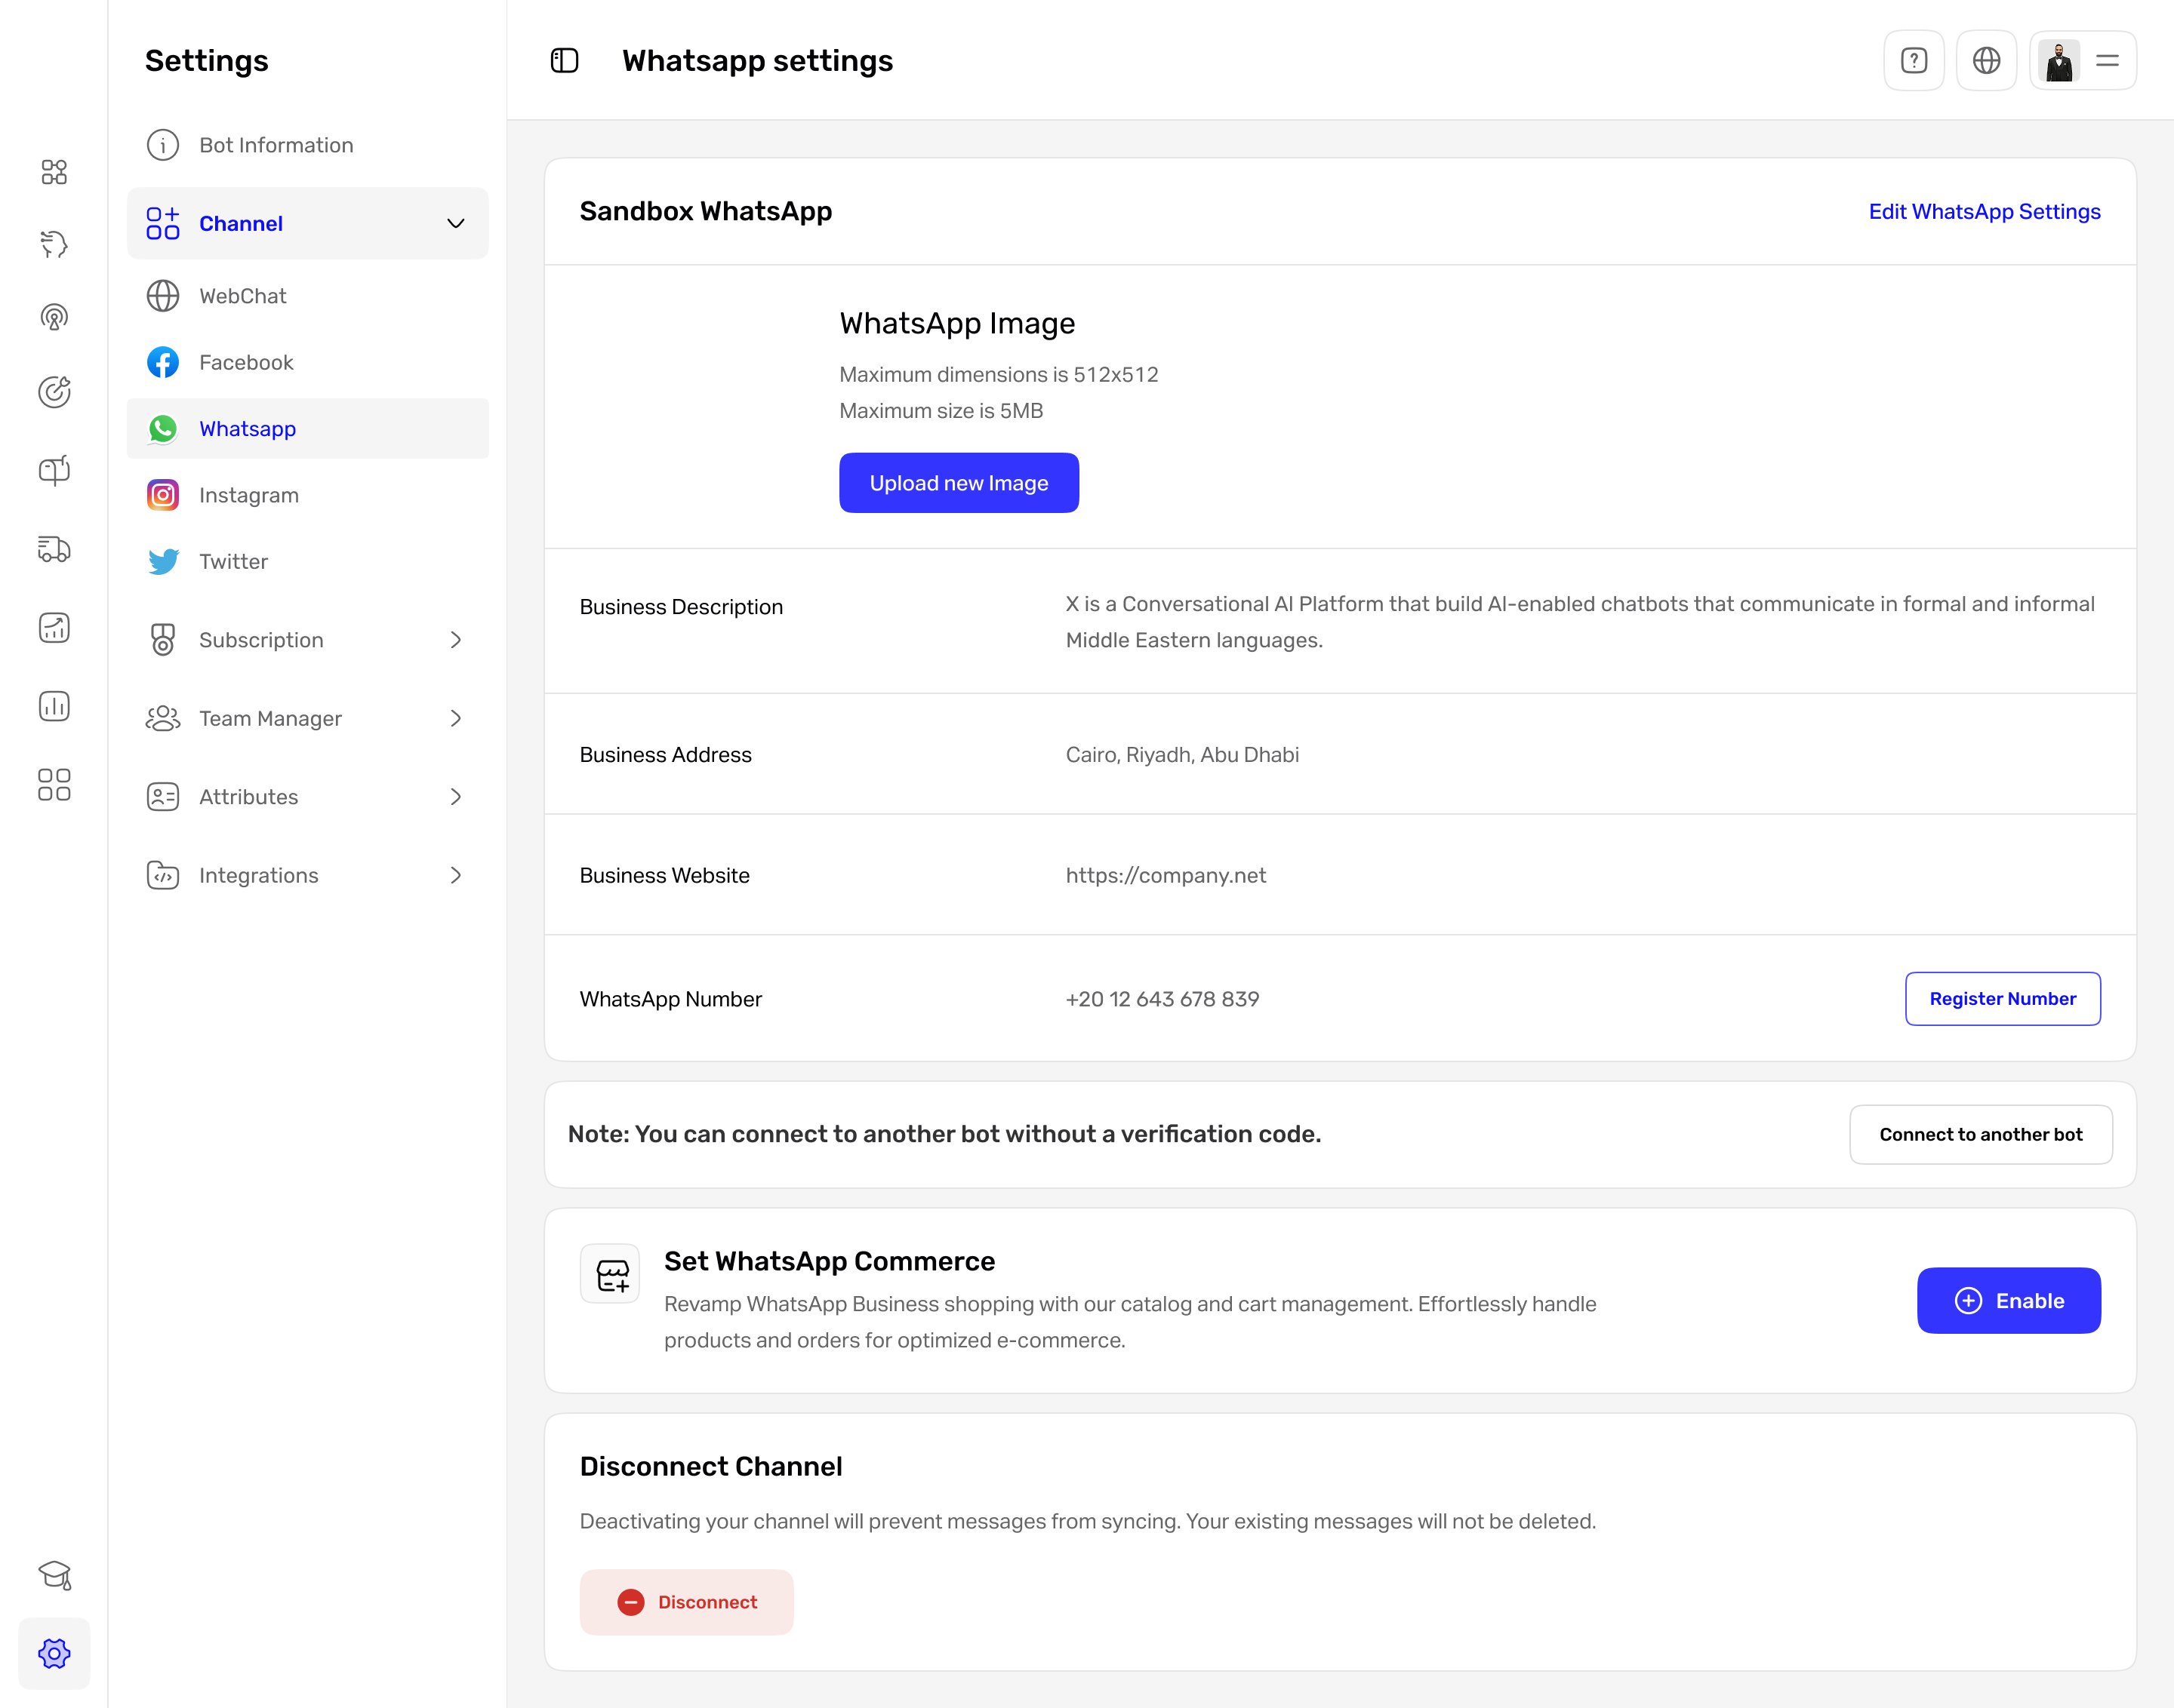2174x1708 pixels.
Task: Click the Whatsapp settings page title
Action: tap(757, 61)
